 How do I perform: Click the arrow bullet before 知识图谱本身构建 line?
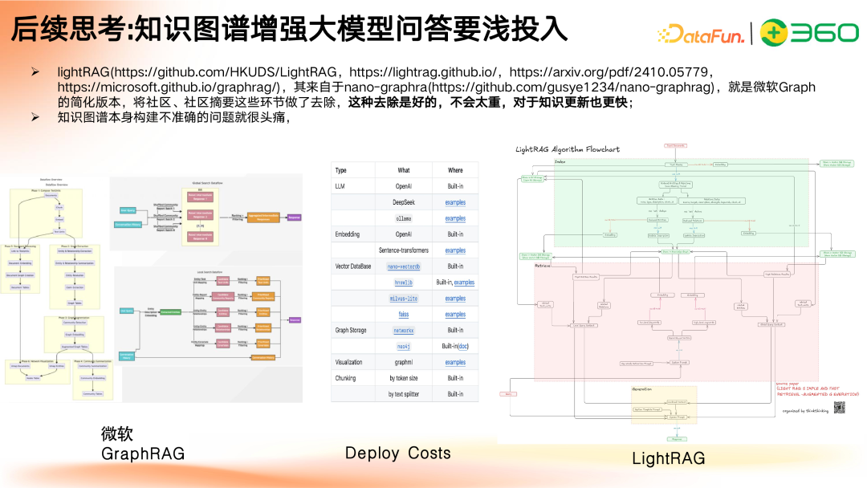click(35, 117)
